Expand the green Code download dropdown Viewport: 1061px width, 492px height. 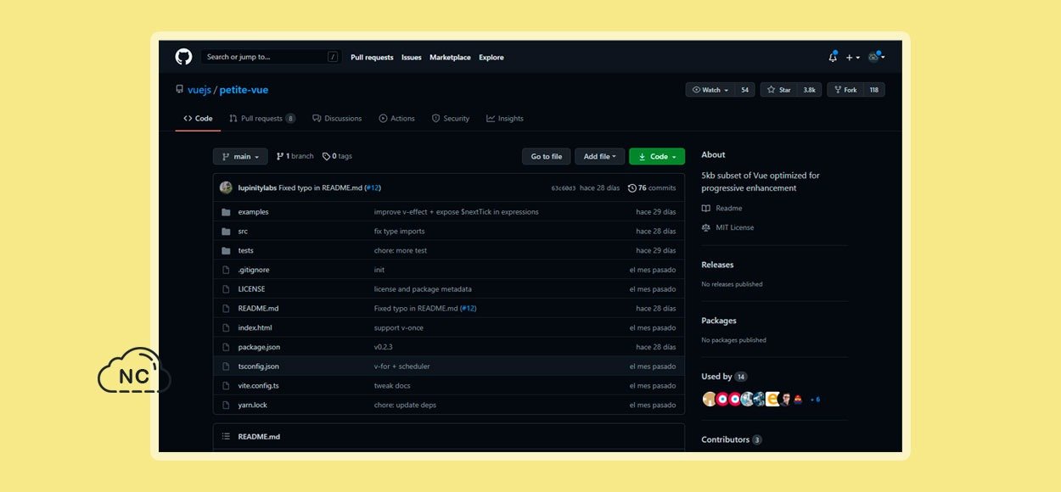pyautogui.click(x=656, y=157)
